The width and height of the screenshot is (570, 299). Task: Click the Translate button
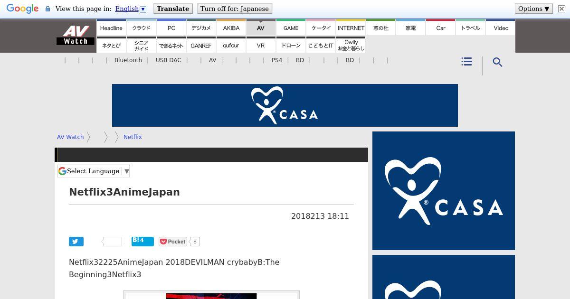point(173,9)
